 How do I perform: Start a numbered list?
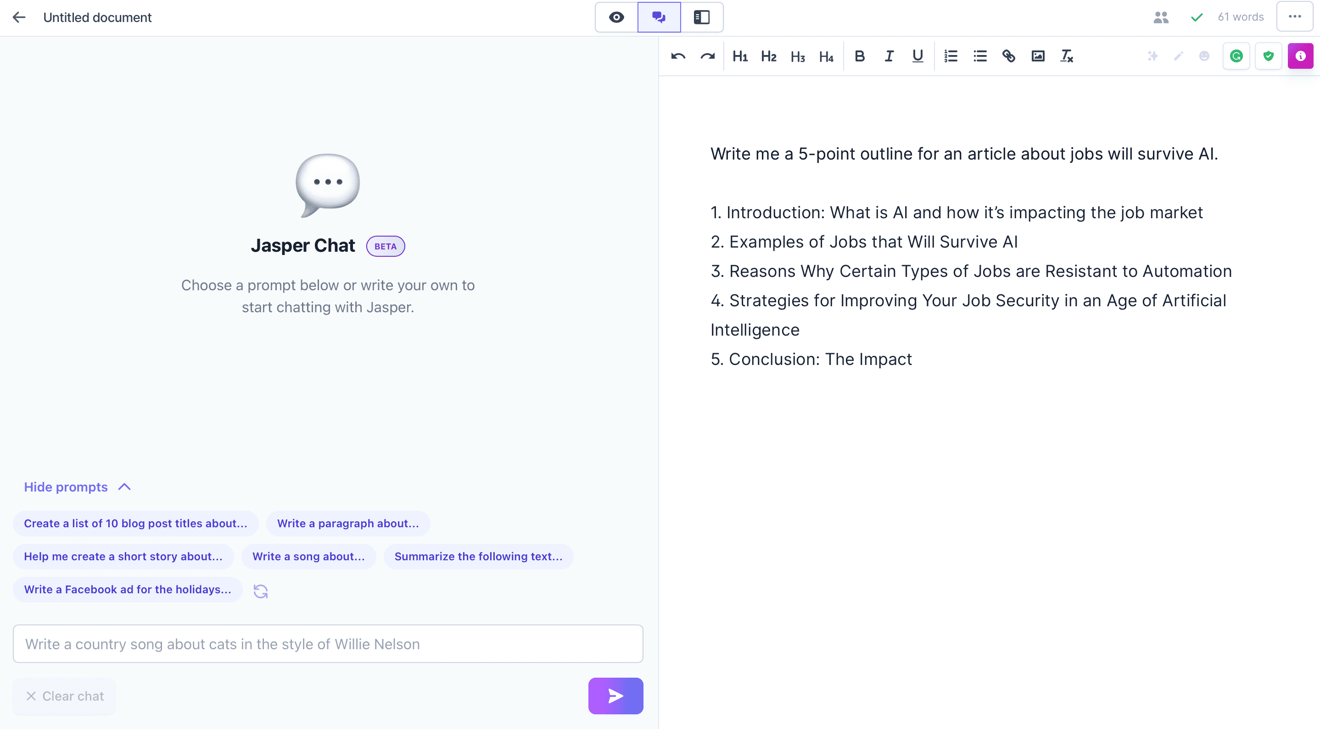click(x=951, y=56)
